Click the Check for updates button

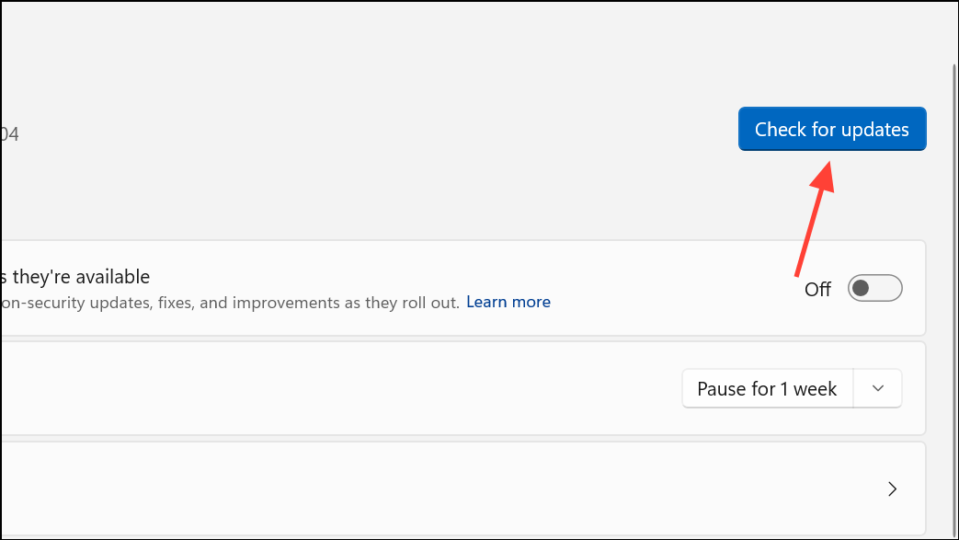[831, 130]
